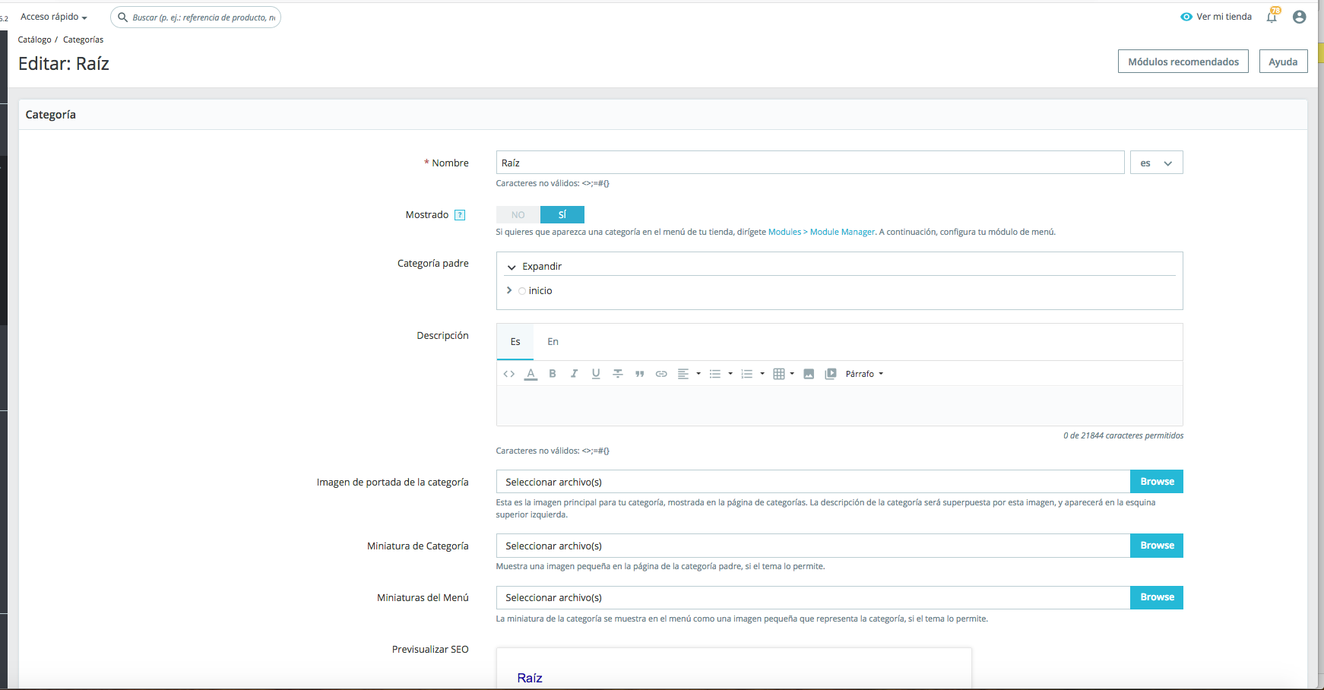Open user profile menu

[x=1300, y=17]
